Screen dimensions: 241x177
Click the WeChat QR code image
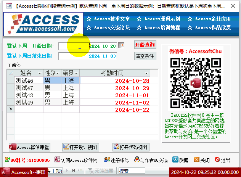coord(196,83)
